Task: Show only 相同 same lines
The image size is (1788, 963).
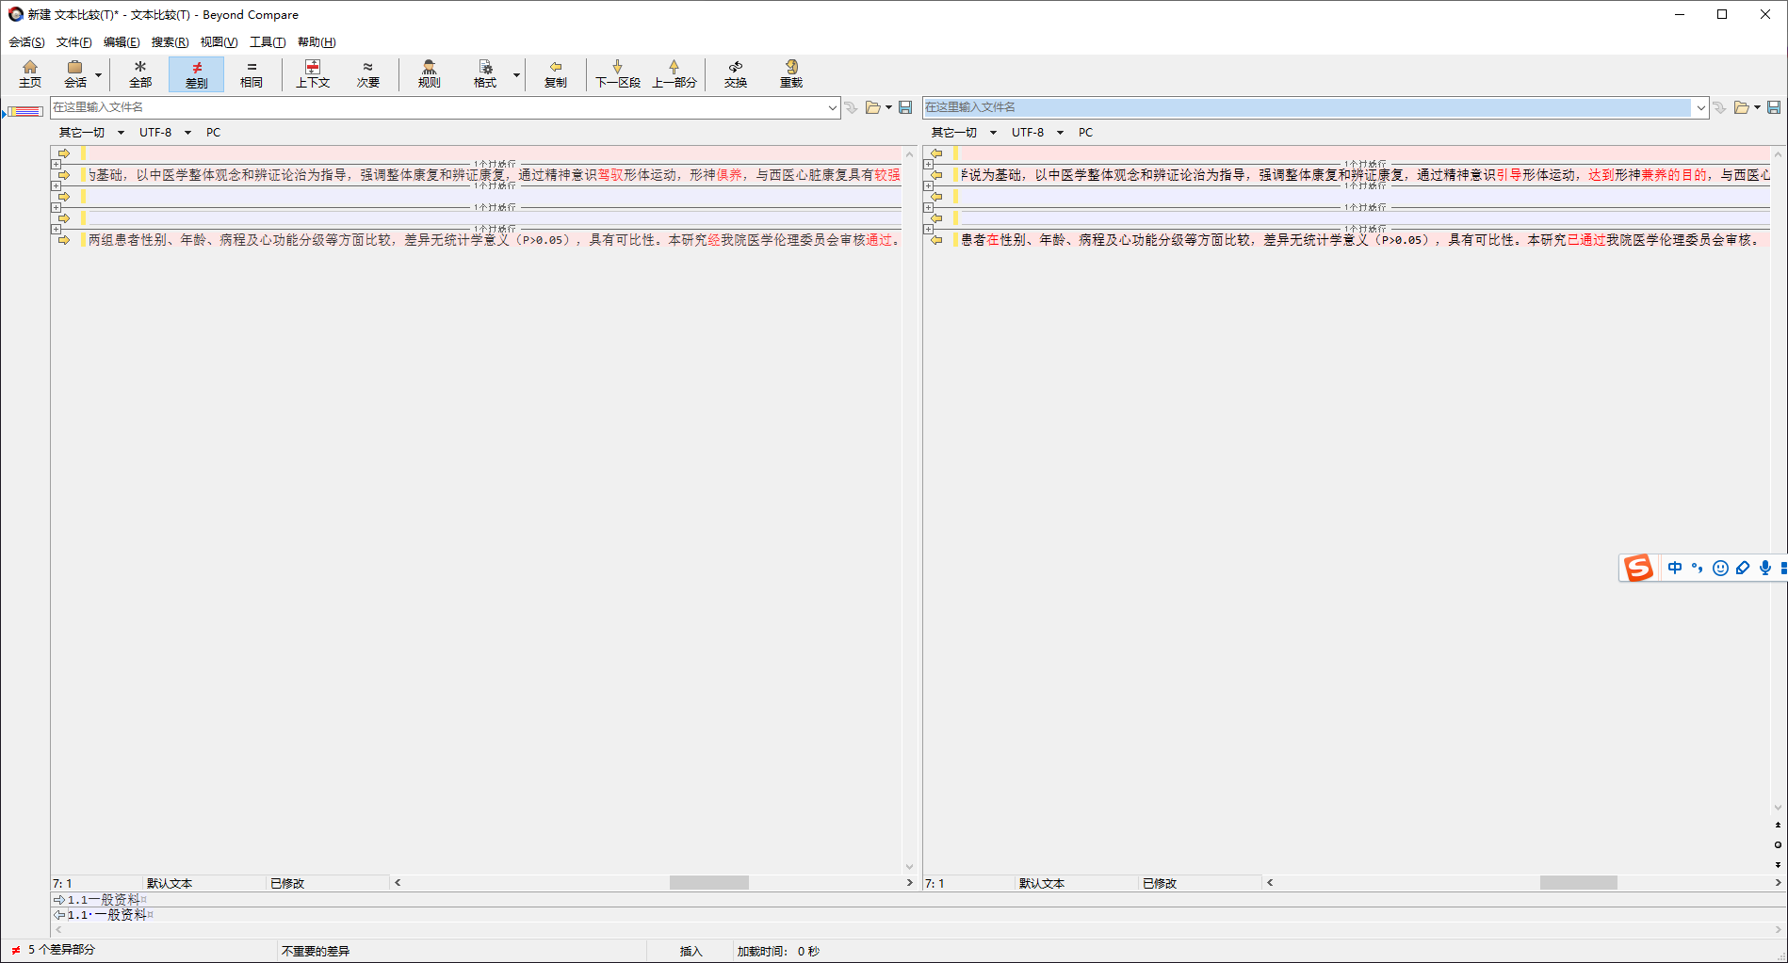Action: 252,73
